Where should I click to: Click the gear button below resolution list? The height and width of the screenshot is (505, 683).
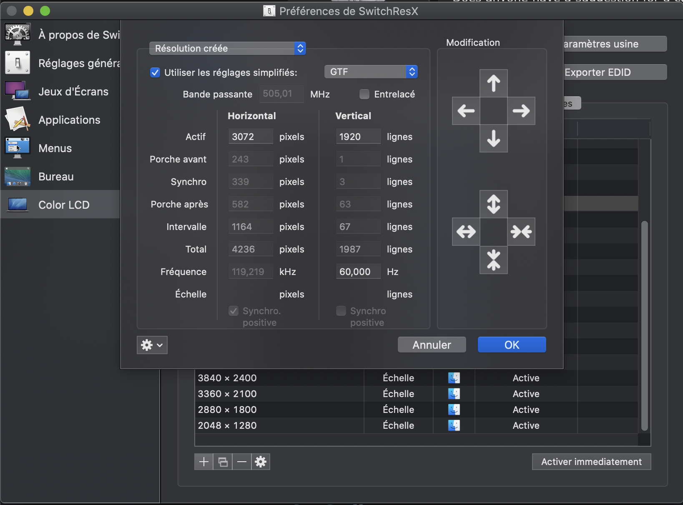261,462
